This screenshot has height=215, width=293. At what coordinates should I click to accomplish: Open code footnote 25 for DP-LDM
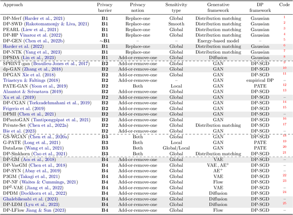point(284,203)
